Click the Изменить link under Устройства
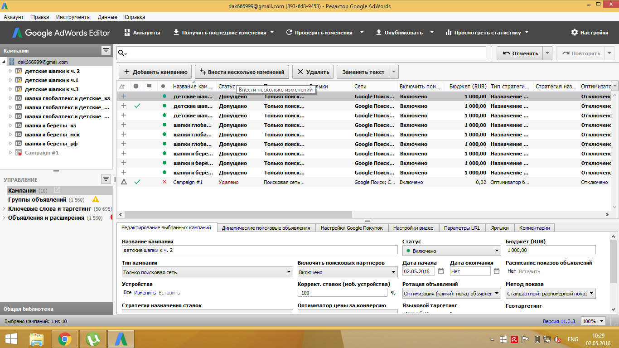619x348 pixels. (145, 293)
